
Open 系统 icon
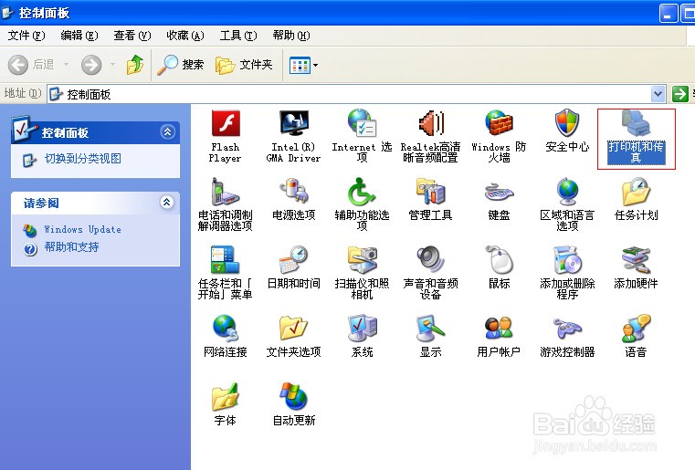(363, 336)
